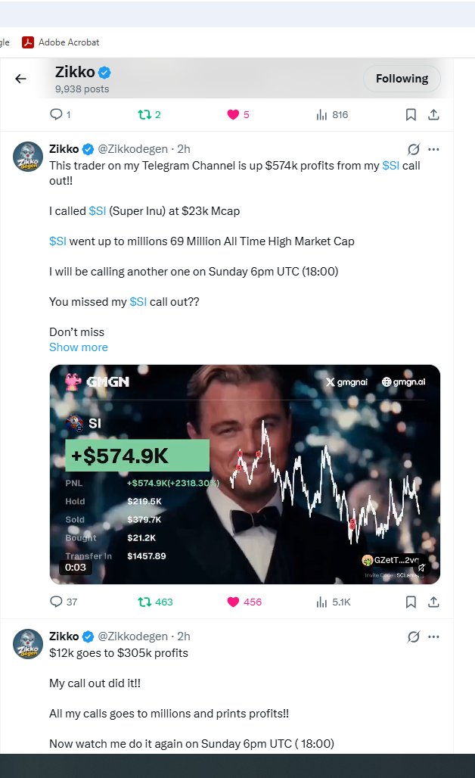475x778 pixels.
Task: Open more options on $12k goes post
Action: pos(434,636)
